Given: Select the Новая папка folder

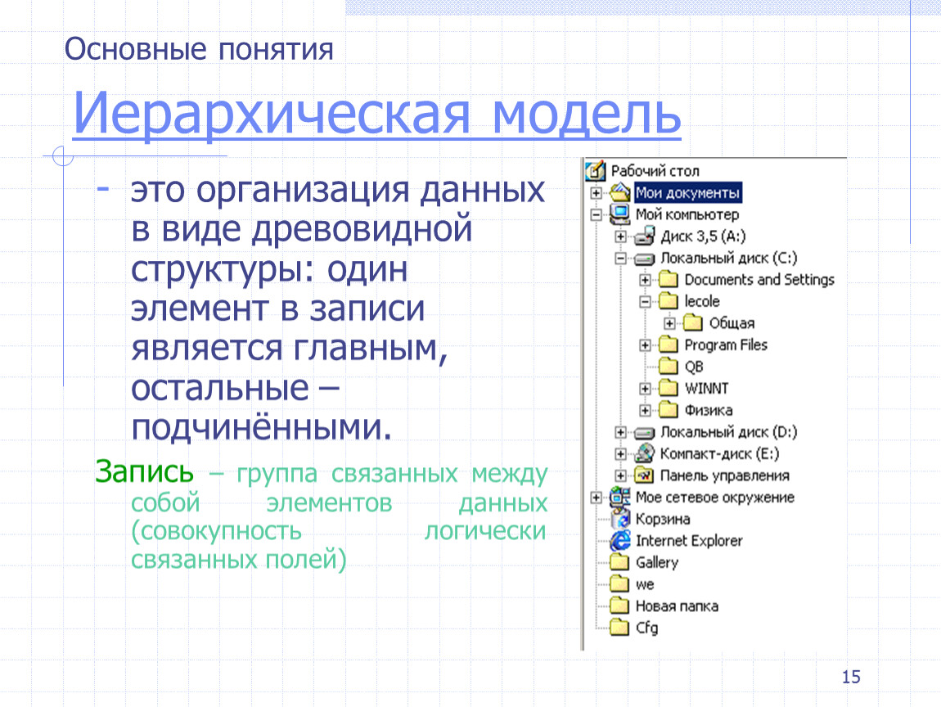Looking at the screenshot, I should pos(676,606).
